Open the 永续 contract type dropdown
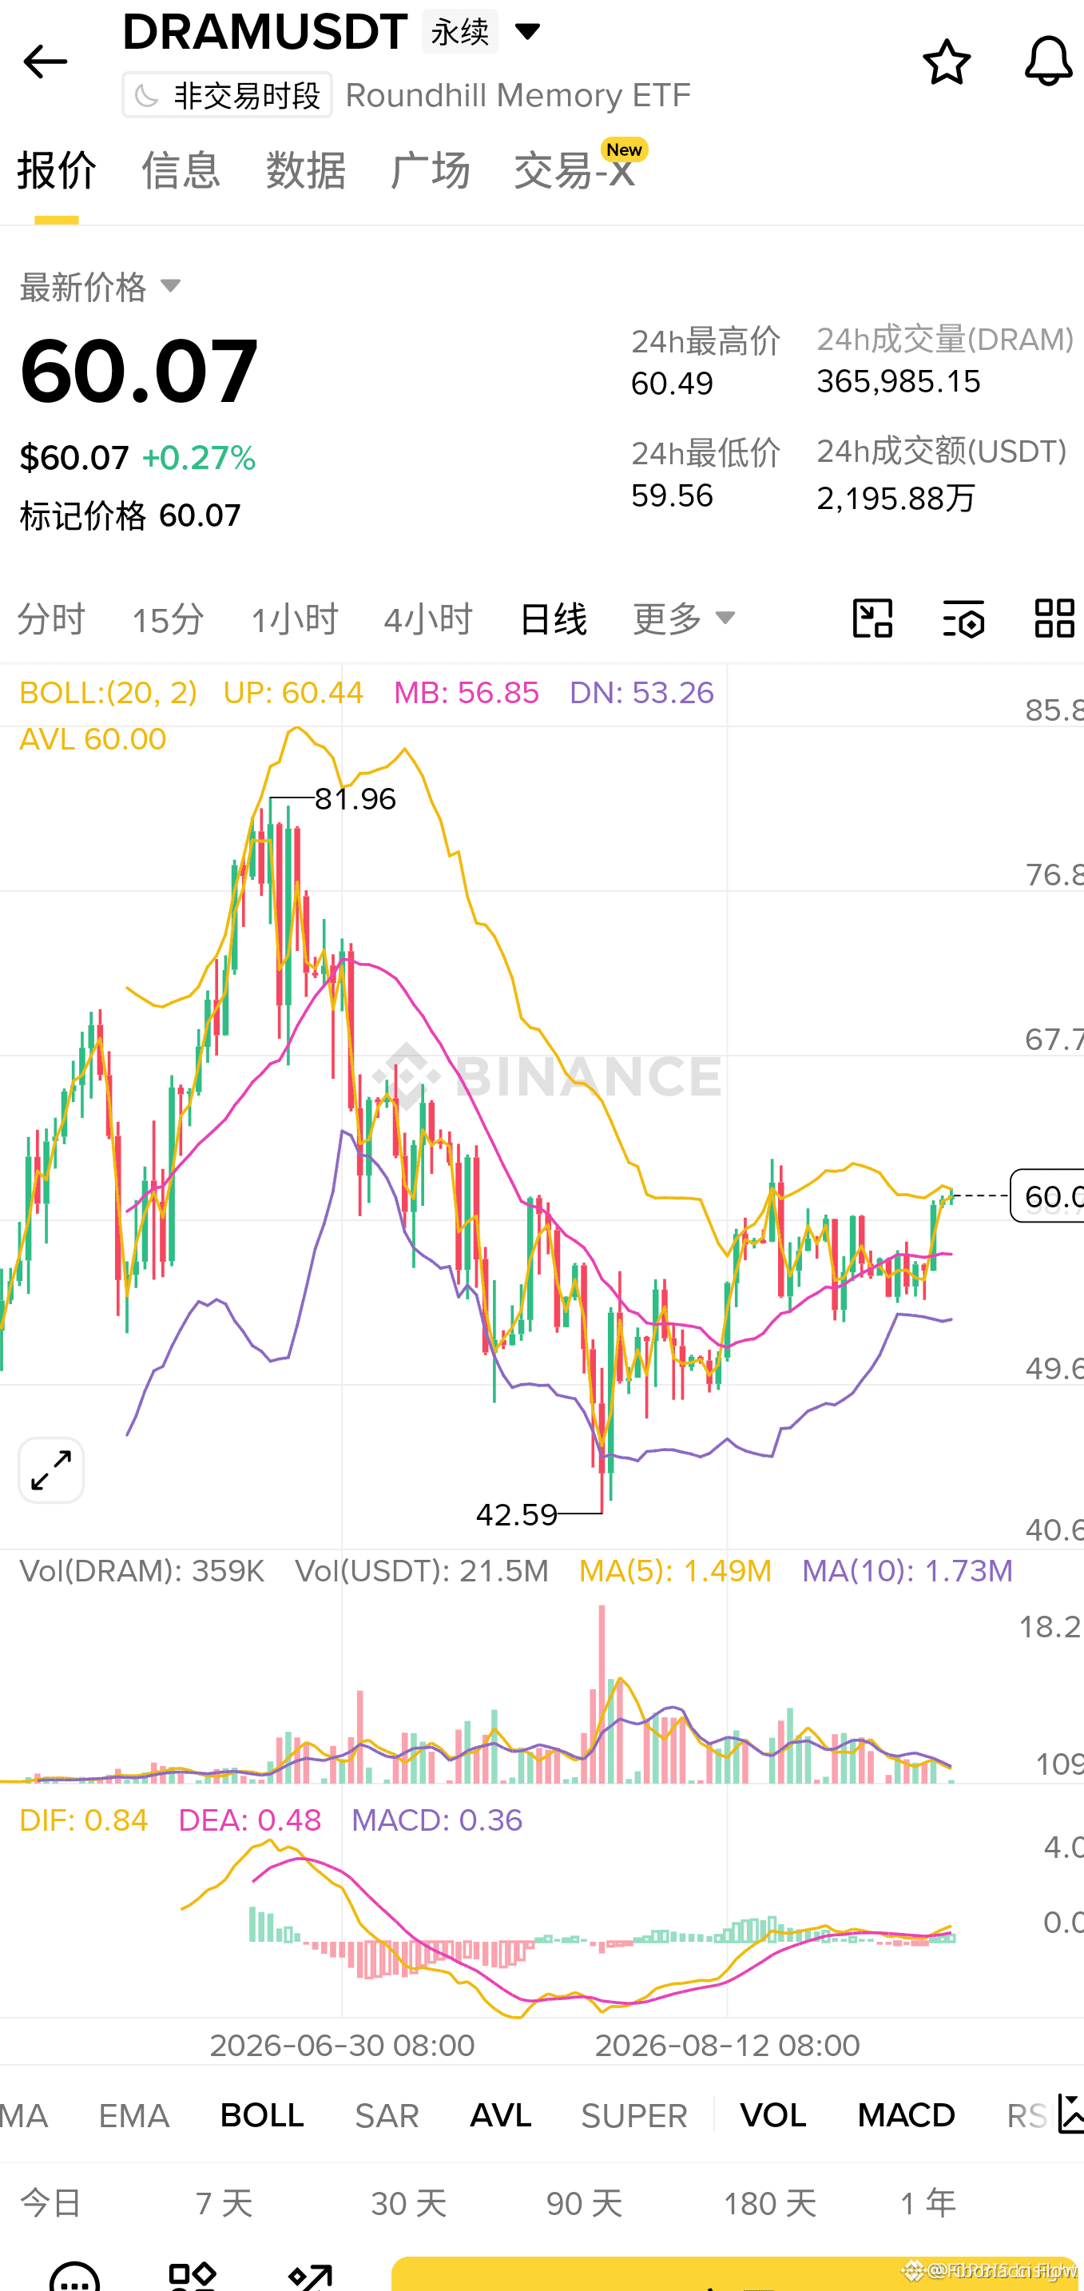Screen dimensions: 1084x2291 point(482,32)
